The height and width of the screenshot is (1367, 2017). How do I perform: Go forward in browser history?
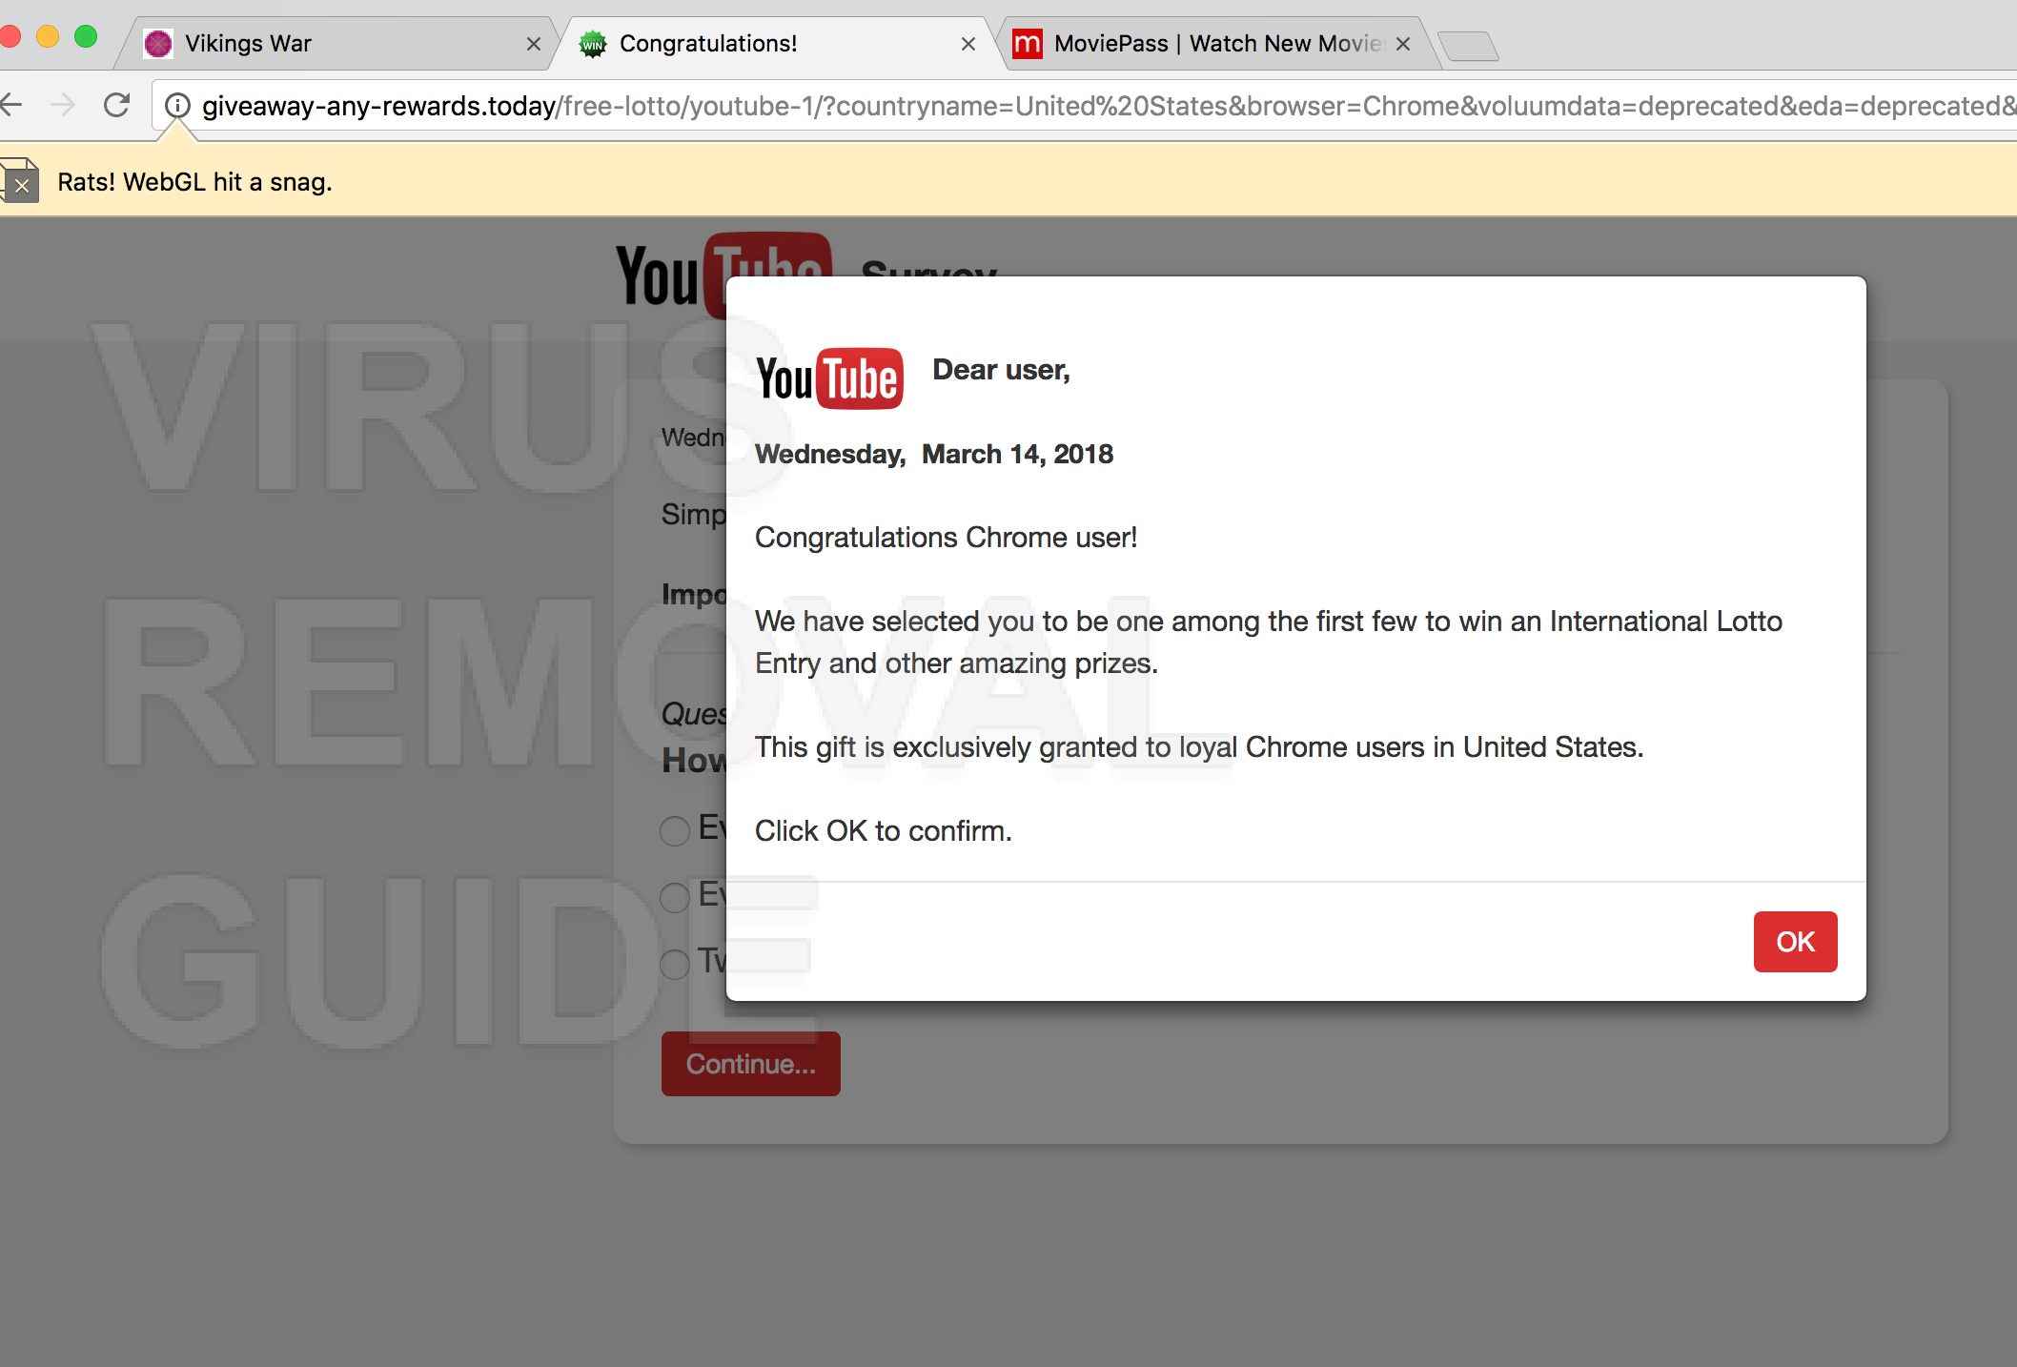(63, 105)
